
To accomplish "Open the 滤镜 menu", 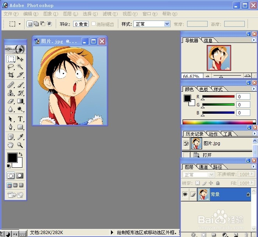I will [110, 14].
